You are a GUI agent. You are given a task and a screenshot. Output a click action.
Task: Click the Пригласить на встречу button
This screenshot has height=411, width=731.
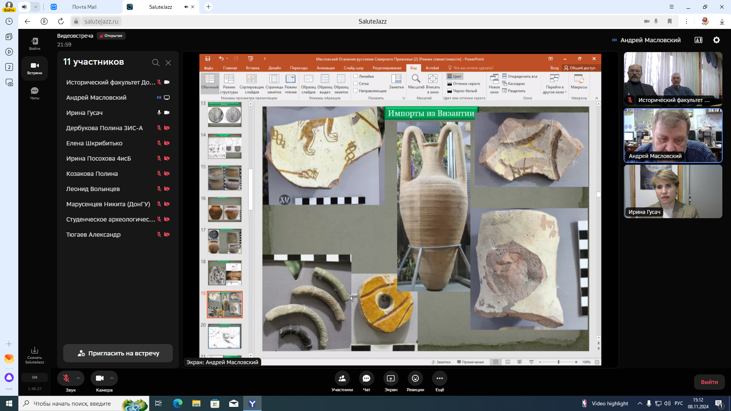point(118,353)
